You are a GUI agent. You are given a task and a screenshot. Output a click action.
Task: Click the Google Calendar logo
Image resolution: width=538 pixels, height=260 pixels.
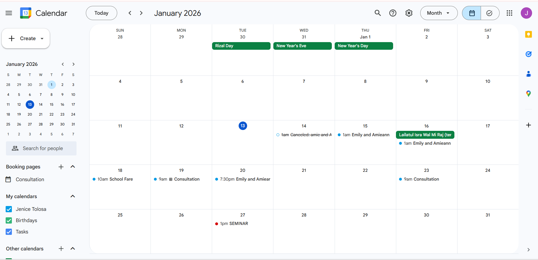tap(26, 13)
